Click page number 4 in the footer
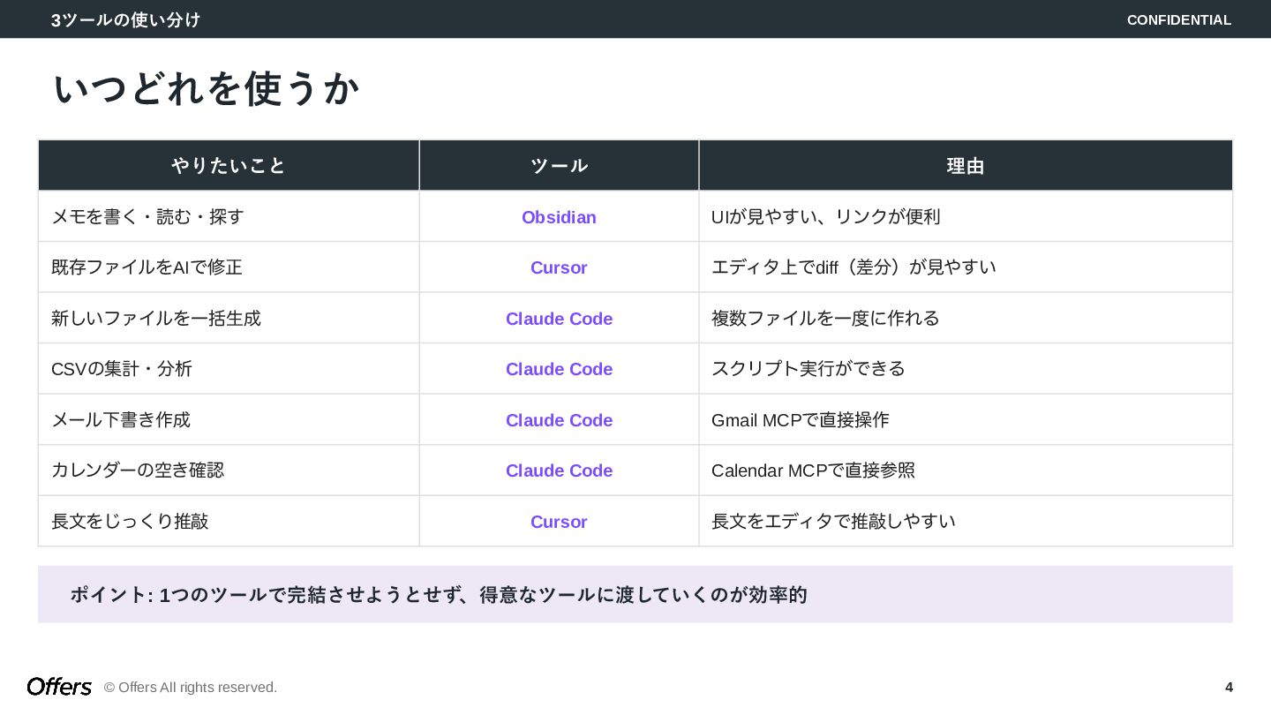This screenshot has height=715, width=1271. point(1229,688)
